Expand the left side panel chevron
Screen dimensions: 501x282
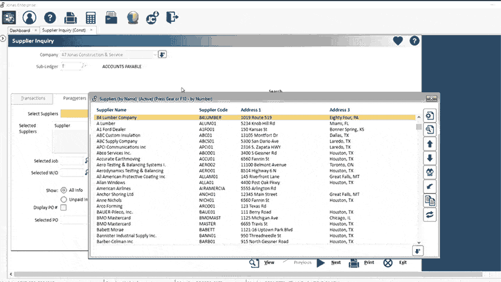pos(3,39)
